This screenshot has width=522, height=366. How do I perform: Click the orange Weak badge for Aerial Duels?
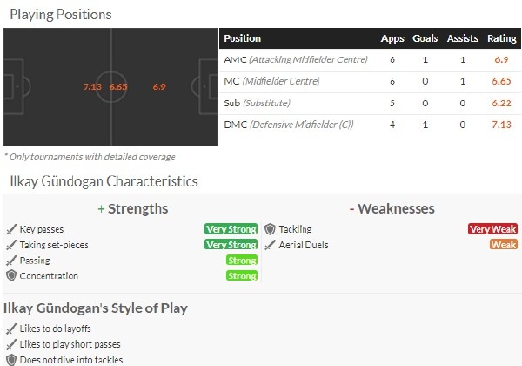(x=504, y=245)
